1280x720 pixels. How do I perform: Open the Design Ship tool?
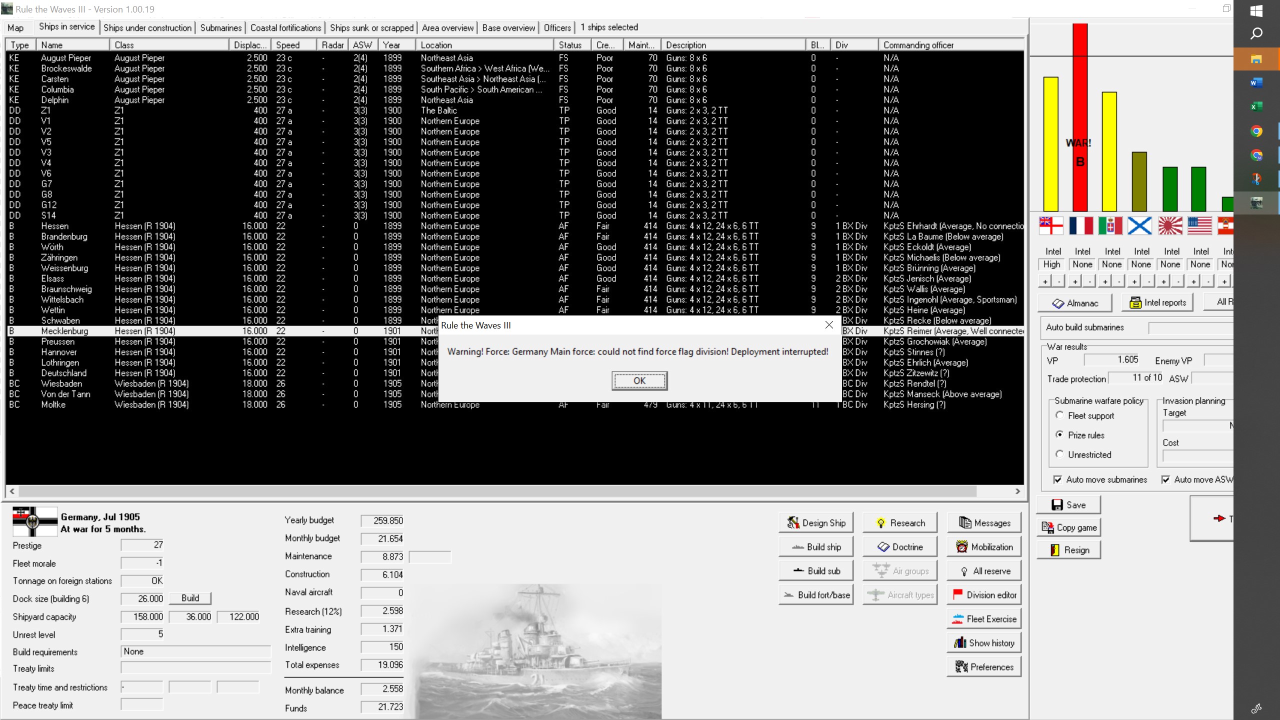(815, 522)
